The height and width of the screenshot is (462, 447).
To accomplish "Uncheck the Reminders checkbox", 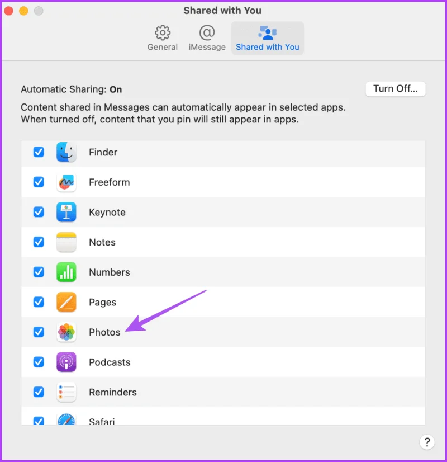I will (x=39, y=392).
